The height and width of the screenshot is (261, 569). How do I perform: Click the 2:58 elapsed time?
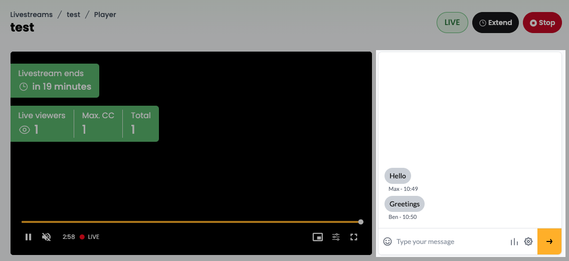pyautogui.click(x=69, y=237)
